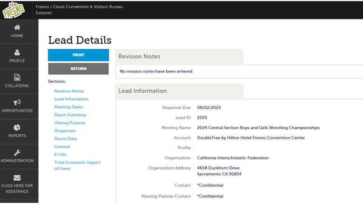The image size is (363, 204).
Task: Select address line 4658 Duckhorn Drive
Action: pyautogui.click(x=218, y=168)
